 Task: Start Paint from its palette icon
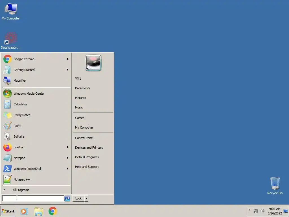point(7,126)
